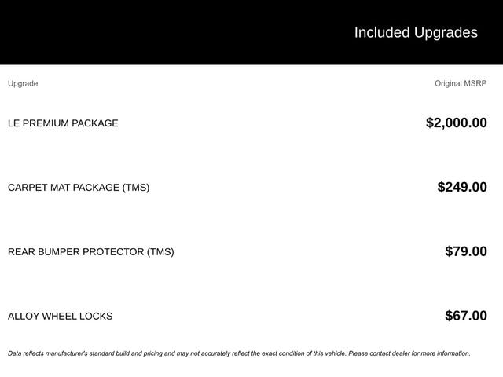Click the Included Upgrades heading

coord(415,32)
